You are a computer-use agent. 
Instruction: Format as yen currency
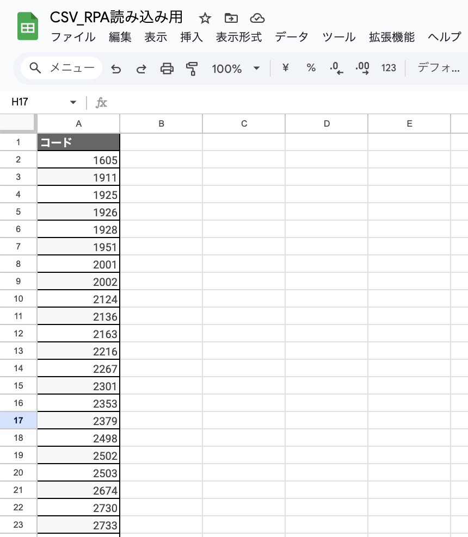[x=285, y=68]
